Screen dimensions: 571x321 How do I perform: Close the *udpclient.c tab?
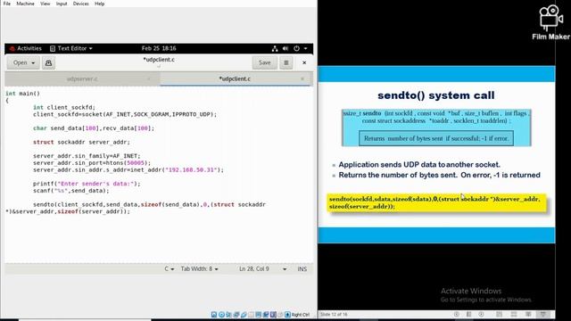(x=302, y=79)
